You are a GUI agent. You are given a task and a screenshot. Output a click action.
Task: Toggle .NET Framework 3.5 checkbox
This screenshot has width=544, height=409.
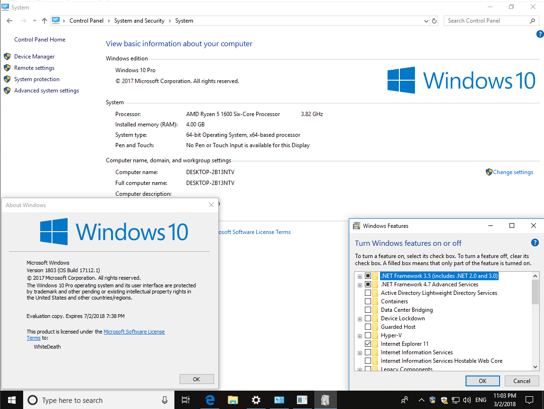click(368, 276)
